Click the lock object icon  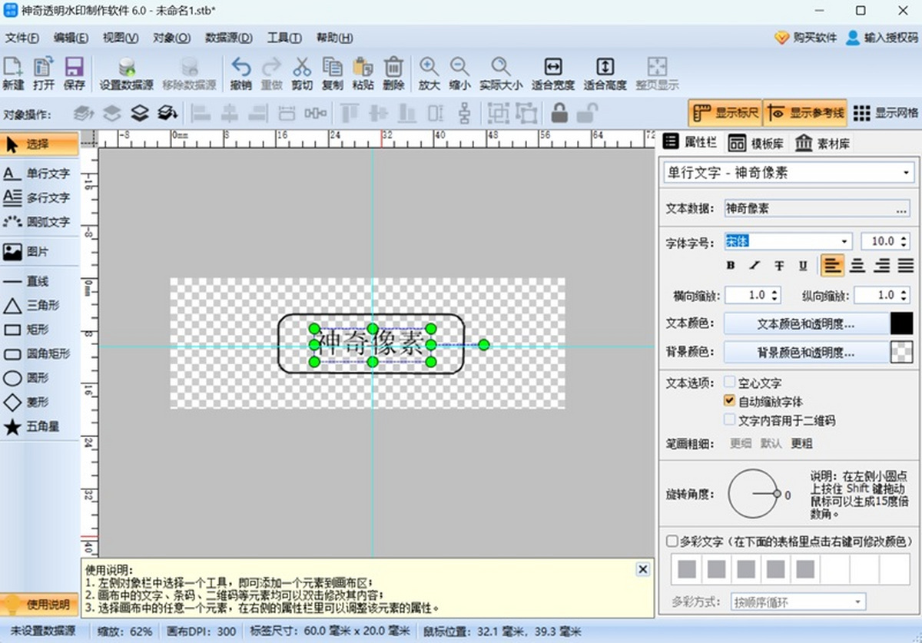pos(559,114)
